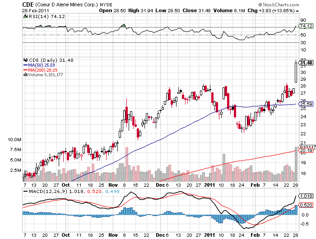Click the MA(200) 20.19 legend entry
Image resolution: width=316 pixels, height=239 pixels.
pos(42,70)
